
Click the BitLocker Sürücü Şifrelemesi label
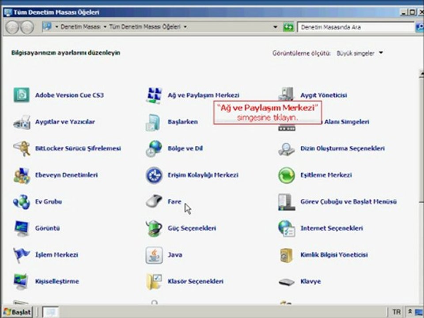(x=78, y=148)
